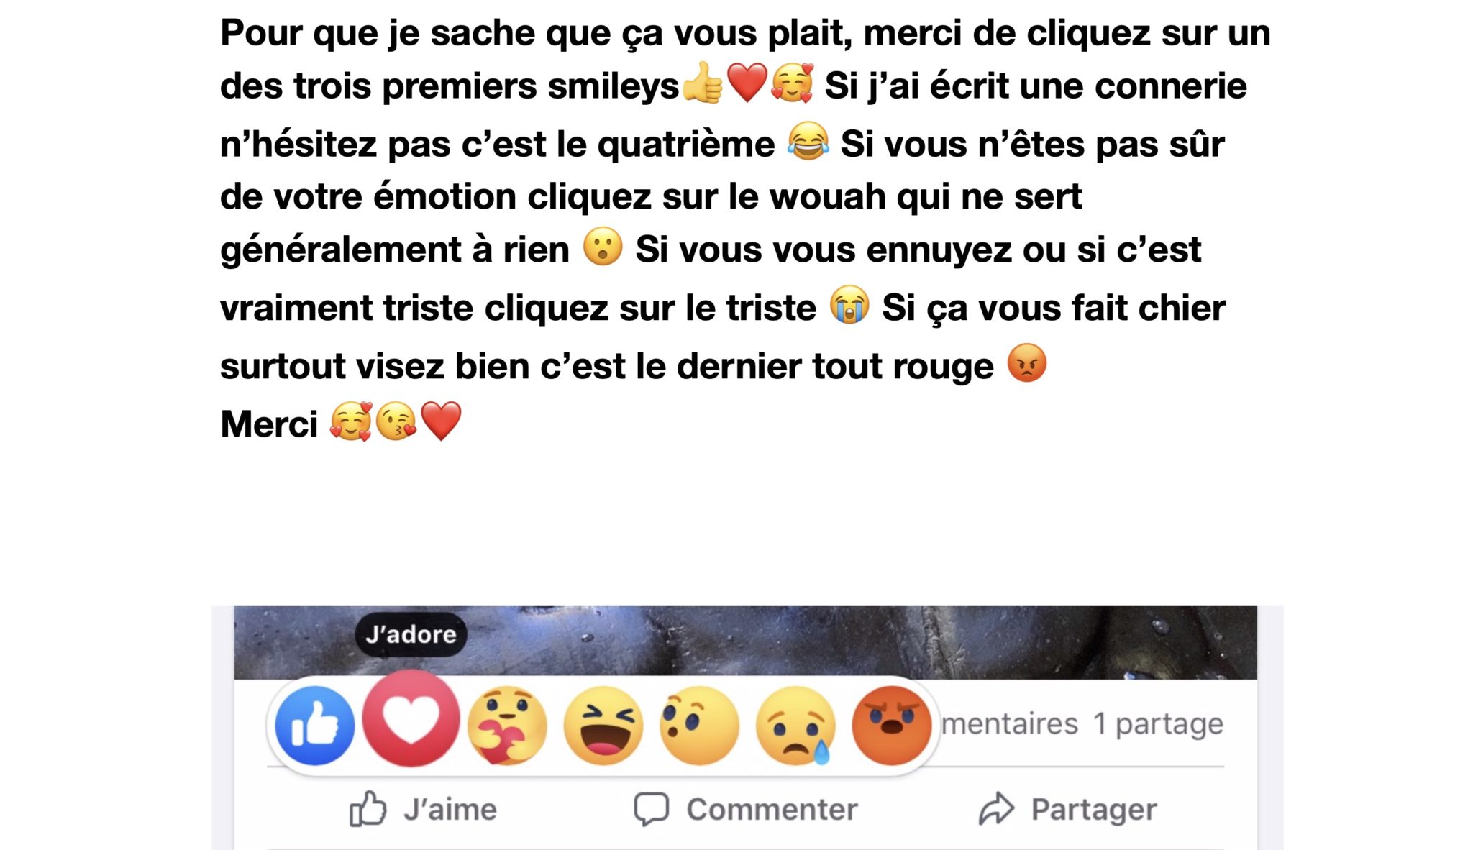Viewport: 1473px width, 850px height.
Task: Select the laughing Haha reaction
Action: tap(603, 725)
